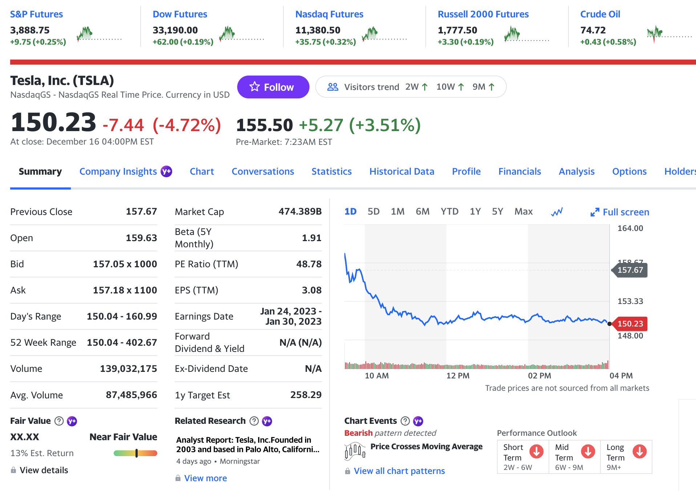Open Related Research help question mark

[x=254, y=421]
